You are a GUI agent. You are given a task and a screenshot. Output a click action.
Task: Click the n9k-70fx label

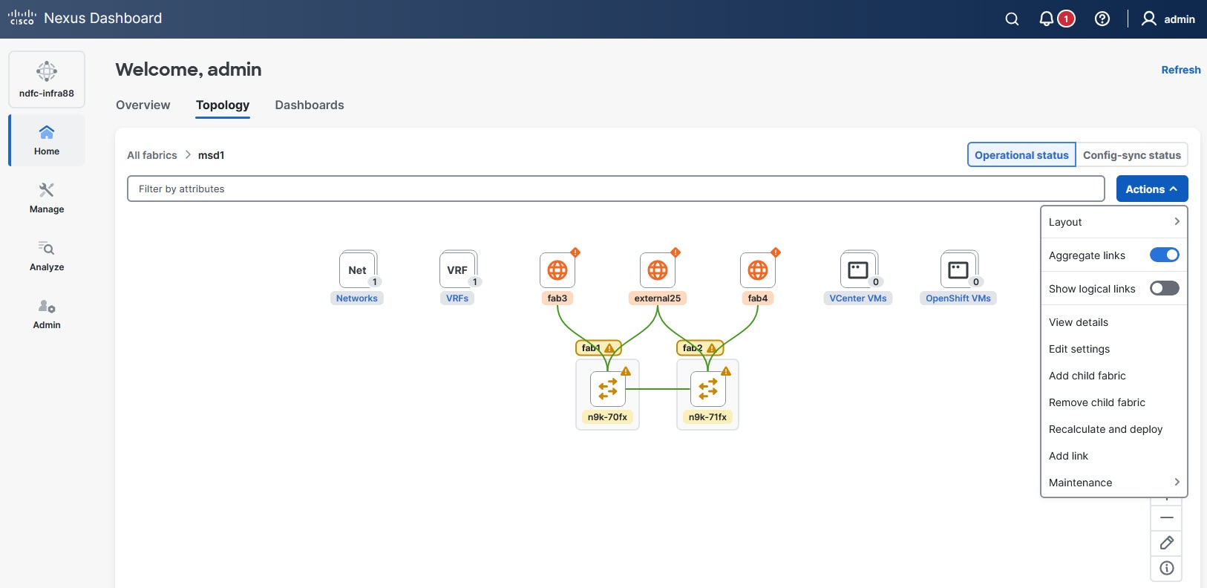point(608,417)
